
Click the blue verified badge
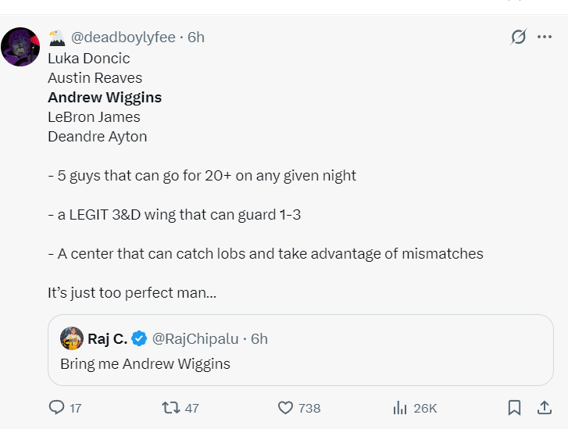pyautogui.click(x=139, y=338)
